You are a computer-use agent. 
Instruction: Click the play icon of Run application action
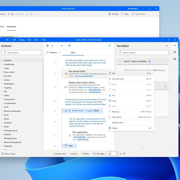[70, 136]
